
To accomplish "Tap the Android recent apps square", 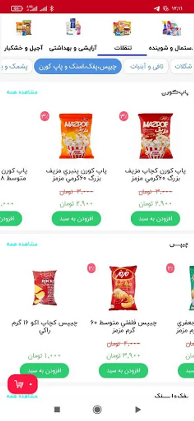I will click(57, 409).
